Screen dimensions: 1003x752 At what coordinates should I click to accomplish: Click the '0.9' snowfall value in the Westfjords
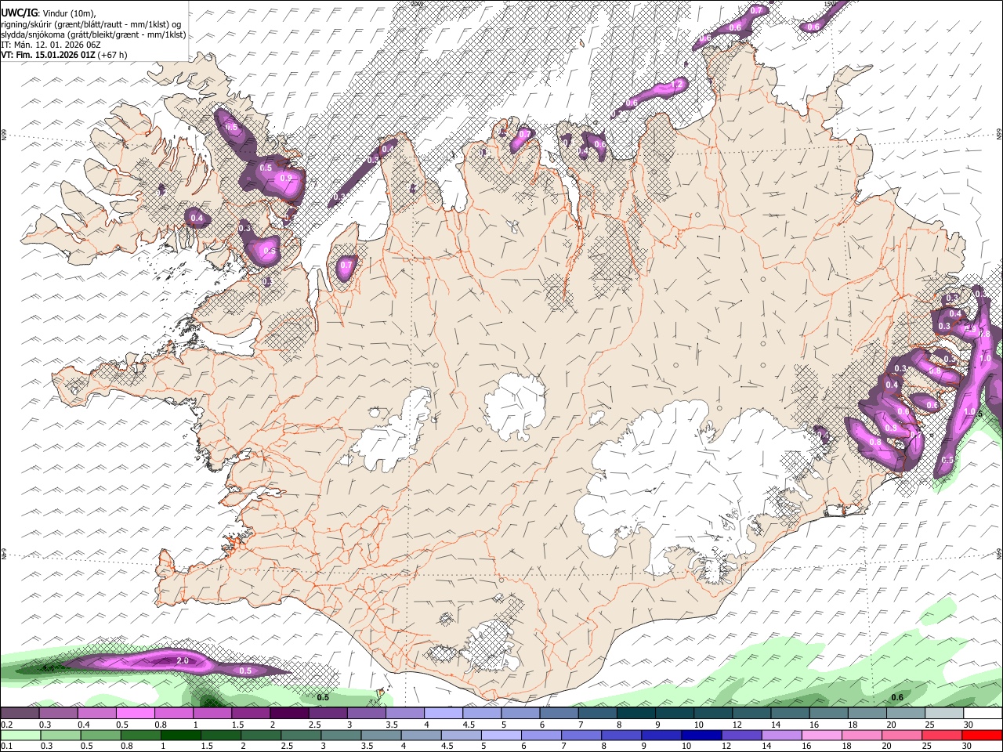(287, 178)
